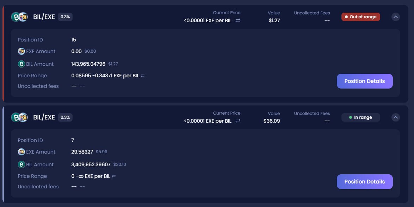
Task: Click the BIL token icon in position 7
Action: tap(21, 164)
